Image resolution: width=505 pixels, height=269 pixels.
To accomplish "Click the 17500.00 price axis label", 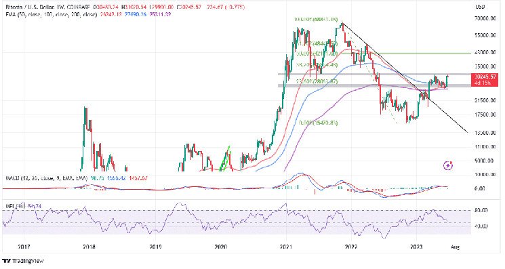I will [x=485, y=115].
